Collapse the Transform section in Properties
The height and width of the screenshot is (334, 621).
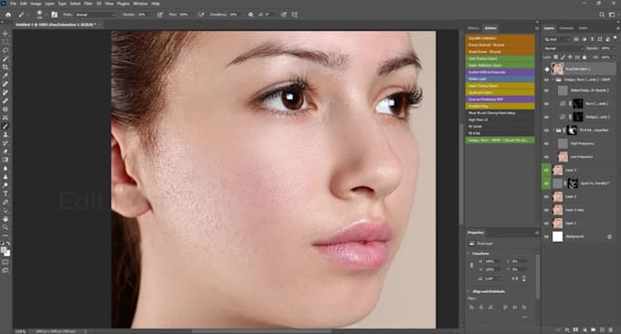(x=468, y=254)
